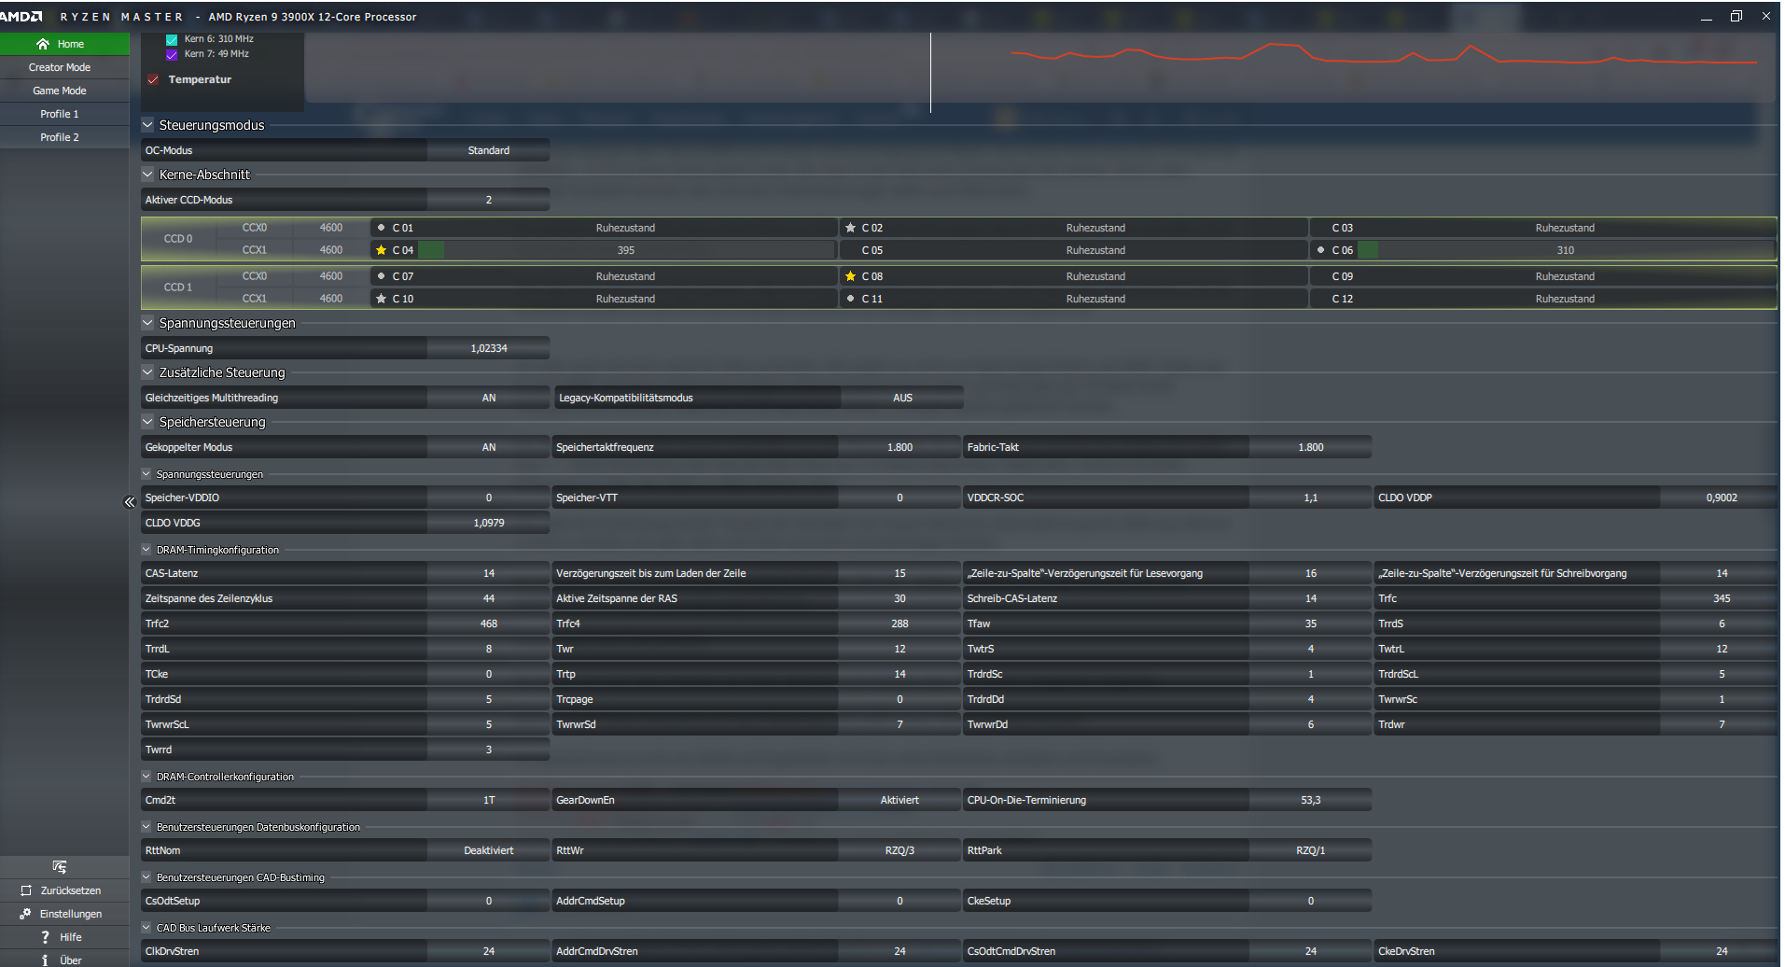This screenshot has width=1785, height=967.
Task: Click the gray star icon on core C 10
Action: pyautogui.click(x=381, y=299)
